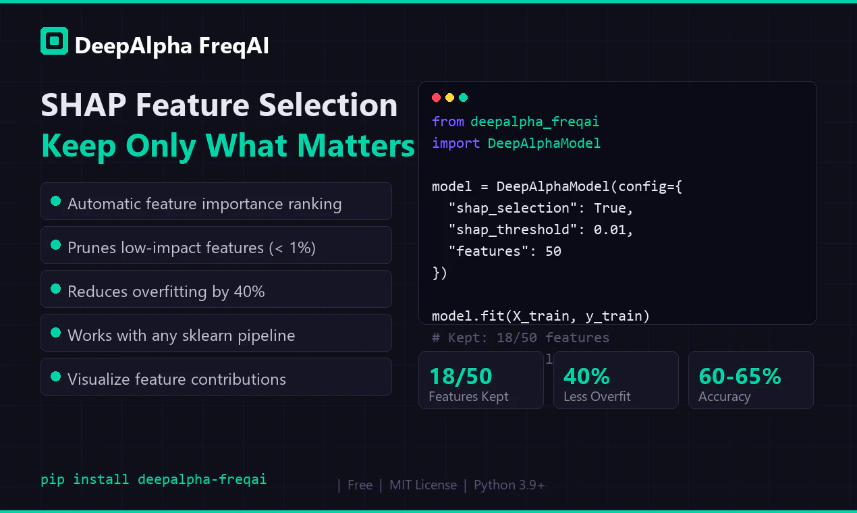Open the 40% Less Overfit card
Viewport: 857px width, 513px height.
pos(616,380)
